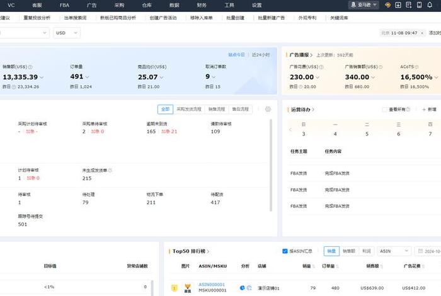
Task: Switch to the 售后流程 tab
Action: click(x=241, y=110)
